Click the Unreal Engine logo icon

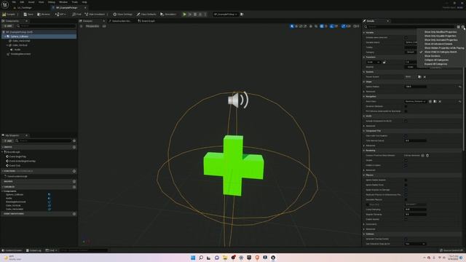(5, 5)
